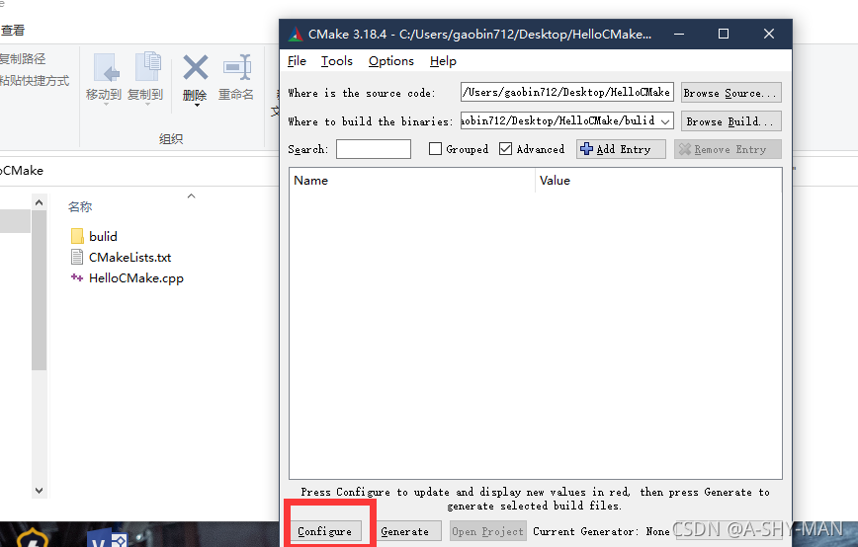Screen dimensions: 858x547
Task: Click the Rename icon in Explorer
Action: tap(237, 68)
